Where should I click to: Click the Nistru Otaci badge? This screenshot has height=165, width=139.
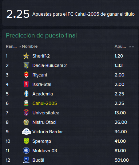click(x=26, y=122)
